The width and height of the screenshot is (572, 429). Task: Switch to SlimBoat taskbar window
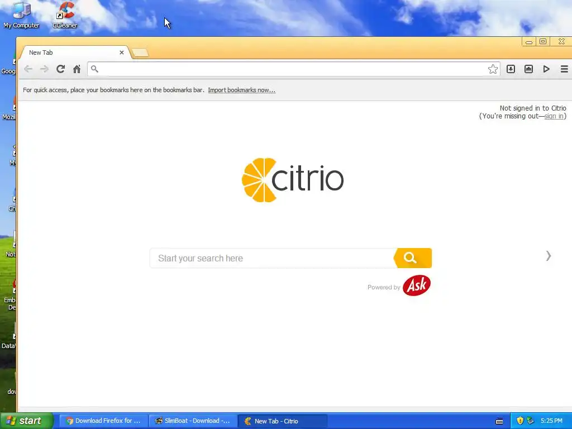pyautogui.click(x=193, y=421)
